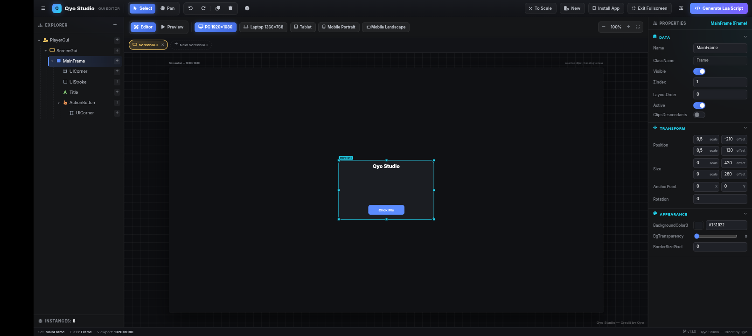The image size is (752, 336).
Task: Close the ScreenGui tab
Action: pos(162,45)
